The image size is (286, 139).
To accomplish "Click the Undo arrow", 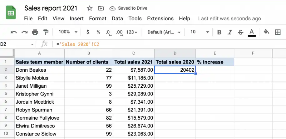I will pos(14,32).
